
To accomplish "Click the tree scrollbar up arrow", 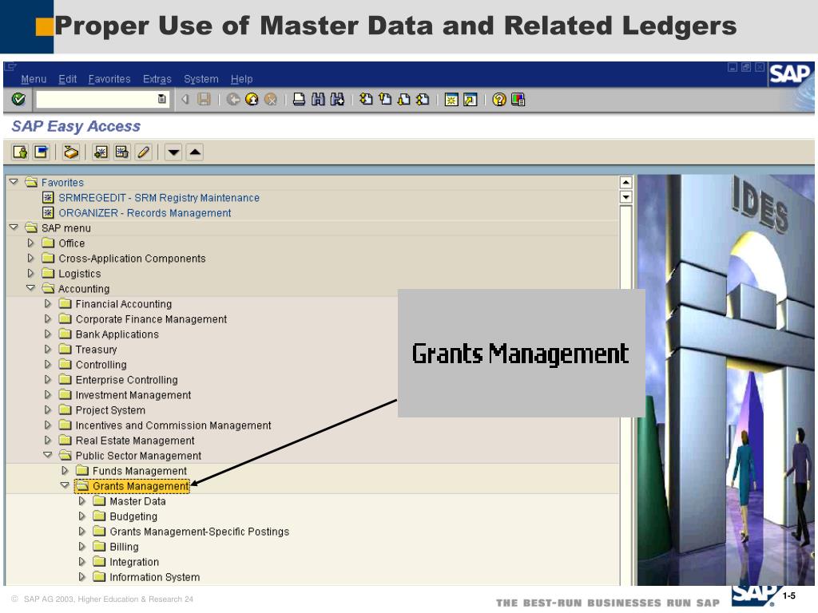I will click(626, 182).
